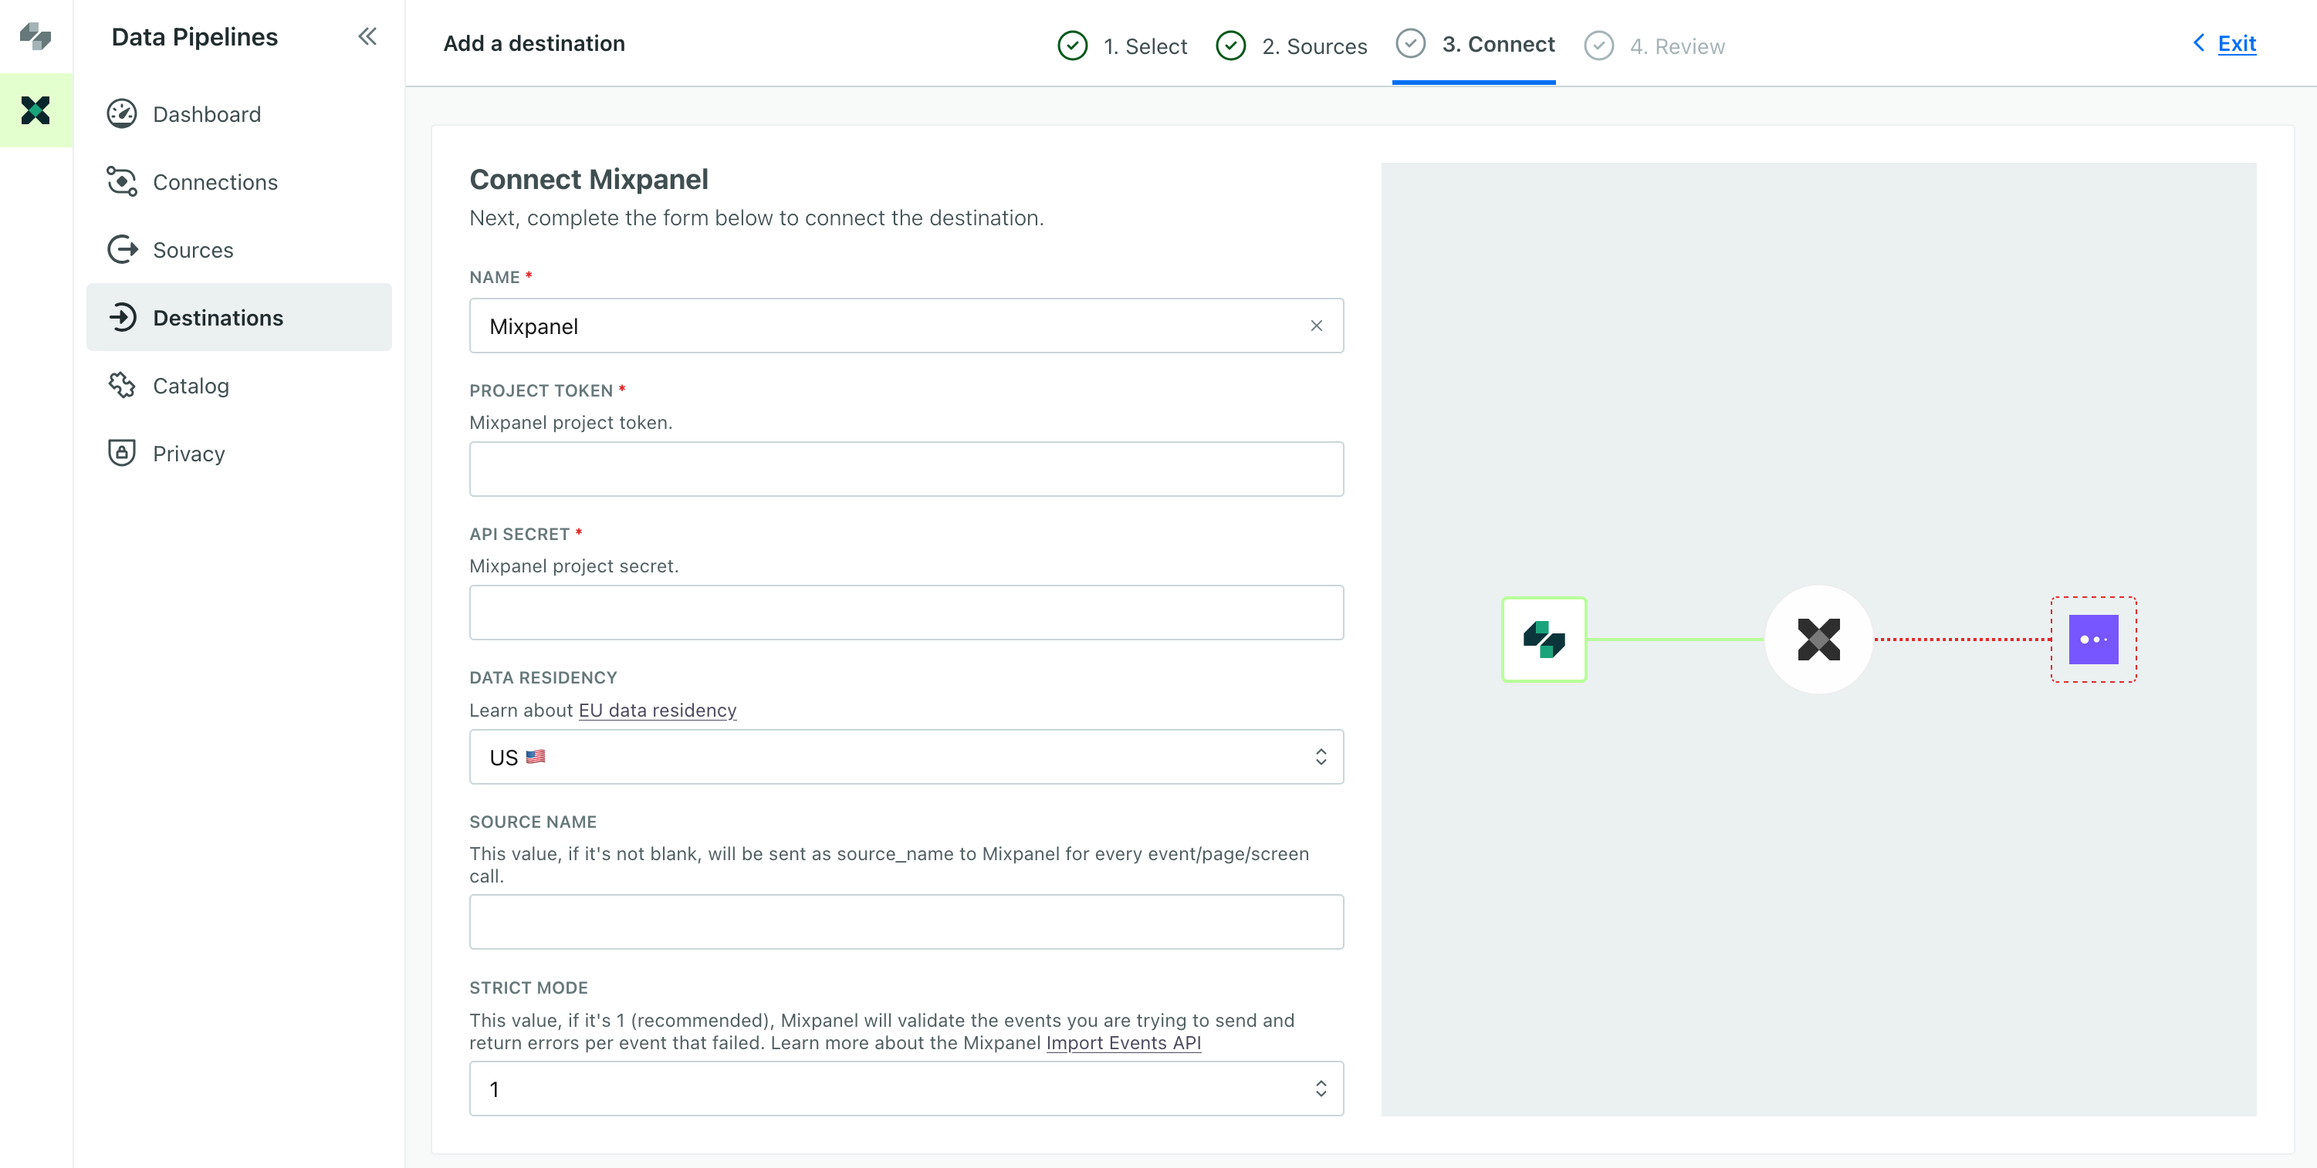Screen dimensions: 2317x1168
Task: Clear the Name field with the X
Action: tap(1316, 326)
